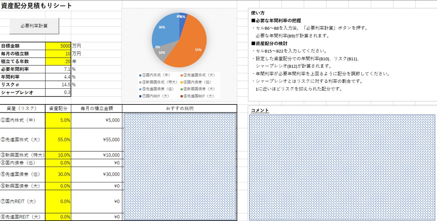Select the ⑦国内REIT（大） chart legend entry
Viewport: 437px width, 221px height.
pyautogui.click(x=154, y=96)
